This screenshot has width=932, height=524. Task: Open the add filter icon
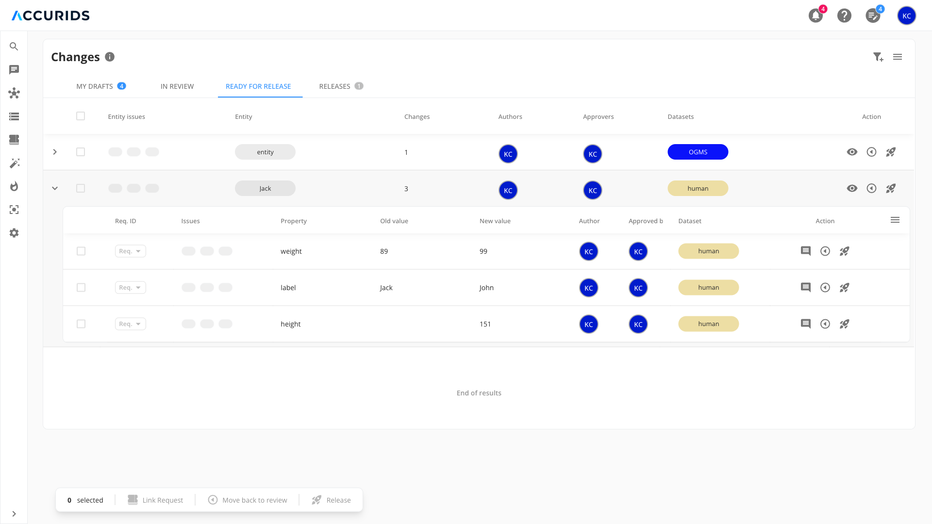[x=878, y=57]
